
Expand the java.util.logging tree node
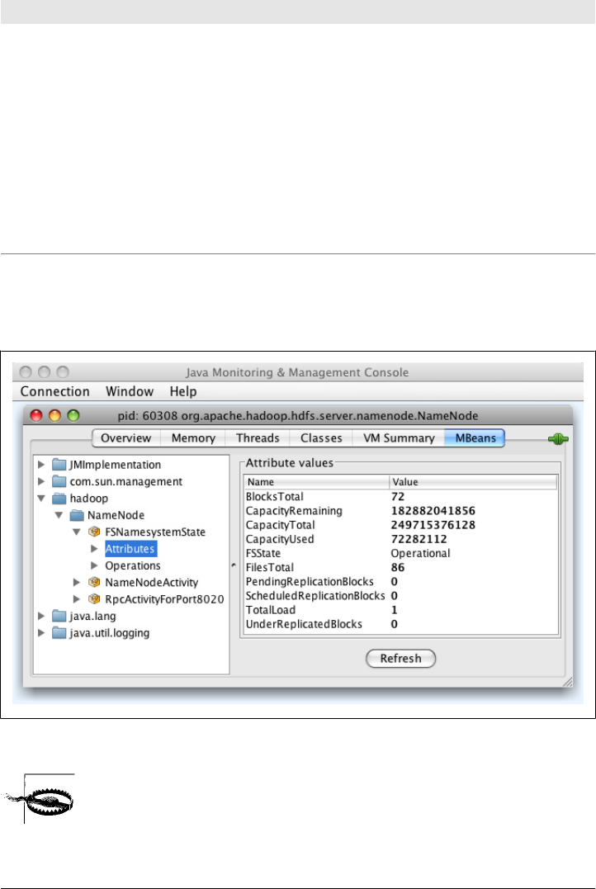pyautogui.click(x=40, y=633)
